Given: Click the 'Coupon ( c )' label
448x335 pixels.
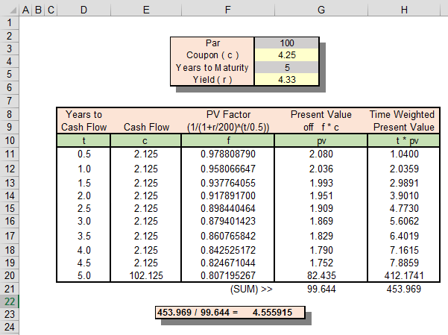Looking at the screenshot, I should click(x=212, y=55).
